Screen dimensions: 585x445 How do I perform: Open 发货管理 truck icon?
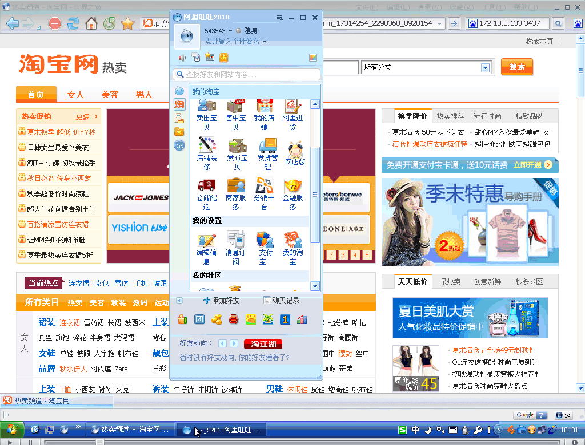267,153
